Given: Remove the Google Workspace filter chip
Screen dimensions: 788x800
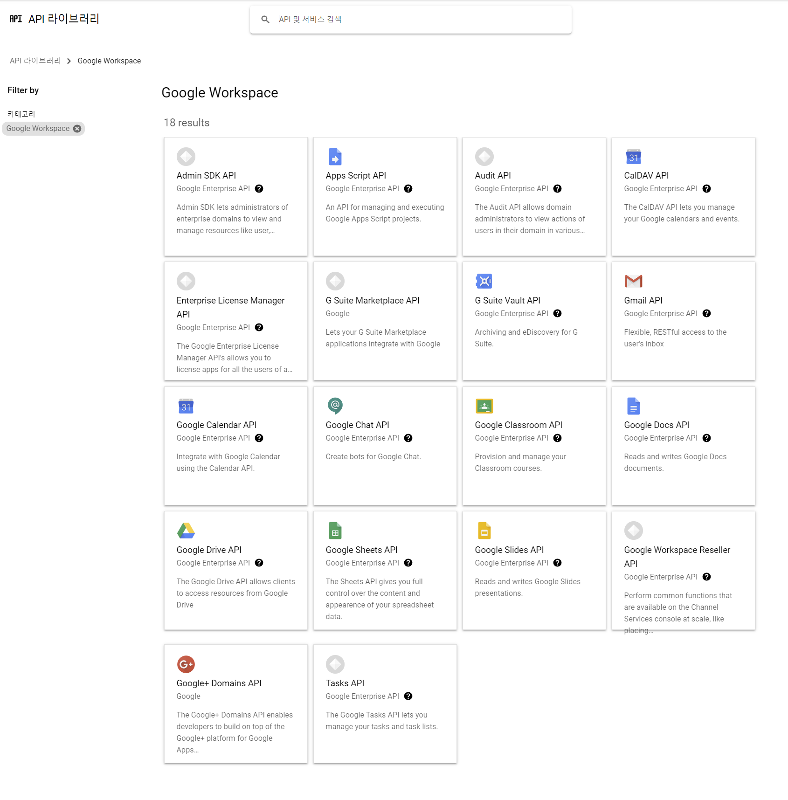Looking at the screenshot, I should (x=77, y=129).
